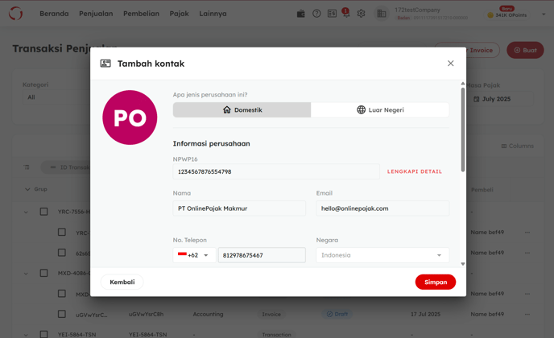Click the OnlinePajak logo in the header
This screenshot has height=338, width=554.
click(x=15, y=14)
